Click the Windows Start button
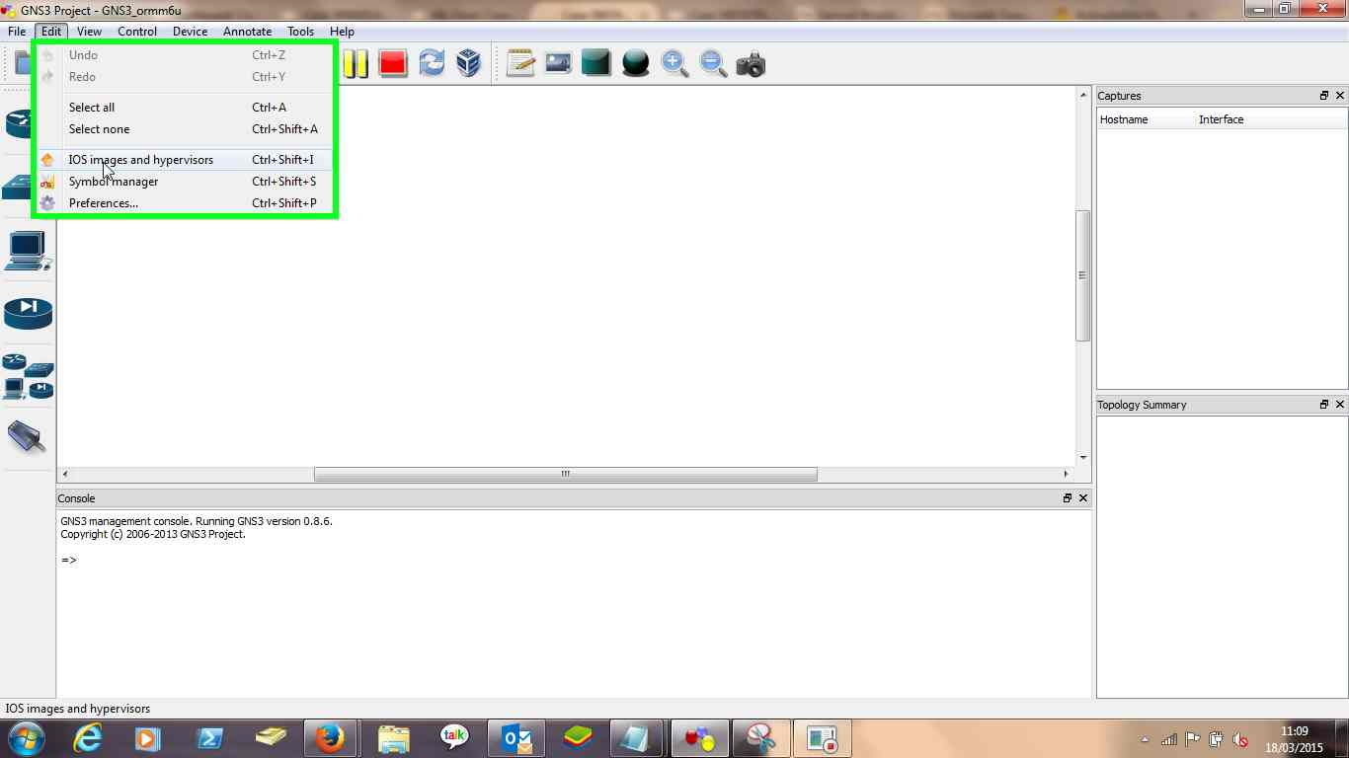 25,738
